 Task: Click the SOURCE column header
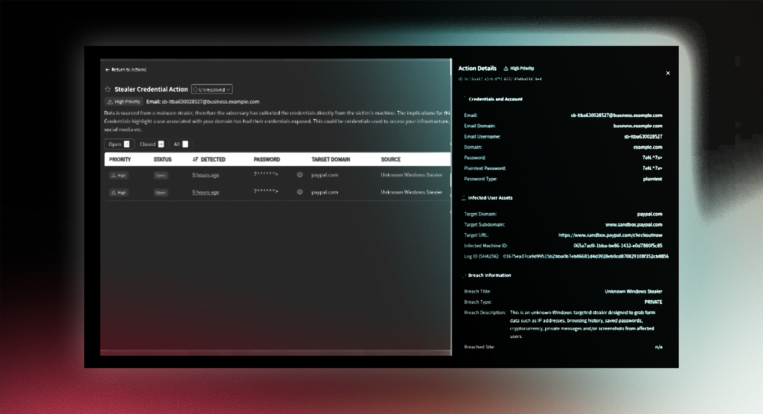coord(391,160)
